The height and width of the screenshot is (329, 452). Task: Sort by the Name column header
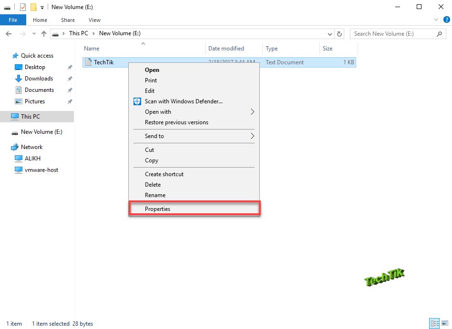(144, 49)
